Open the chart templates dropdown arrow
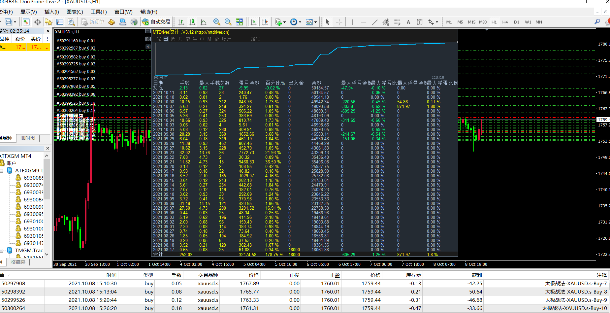 point(316,22)
